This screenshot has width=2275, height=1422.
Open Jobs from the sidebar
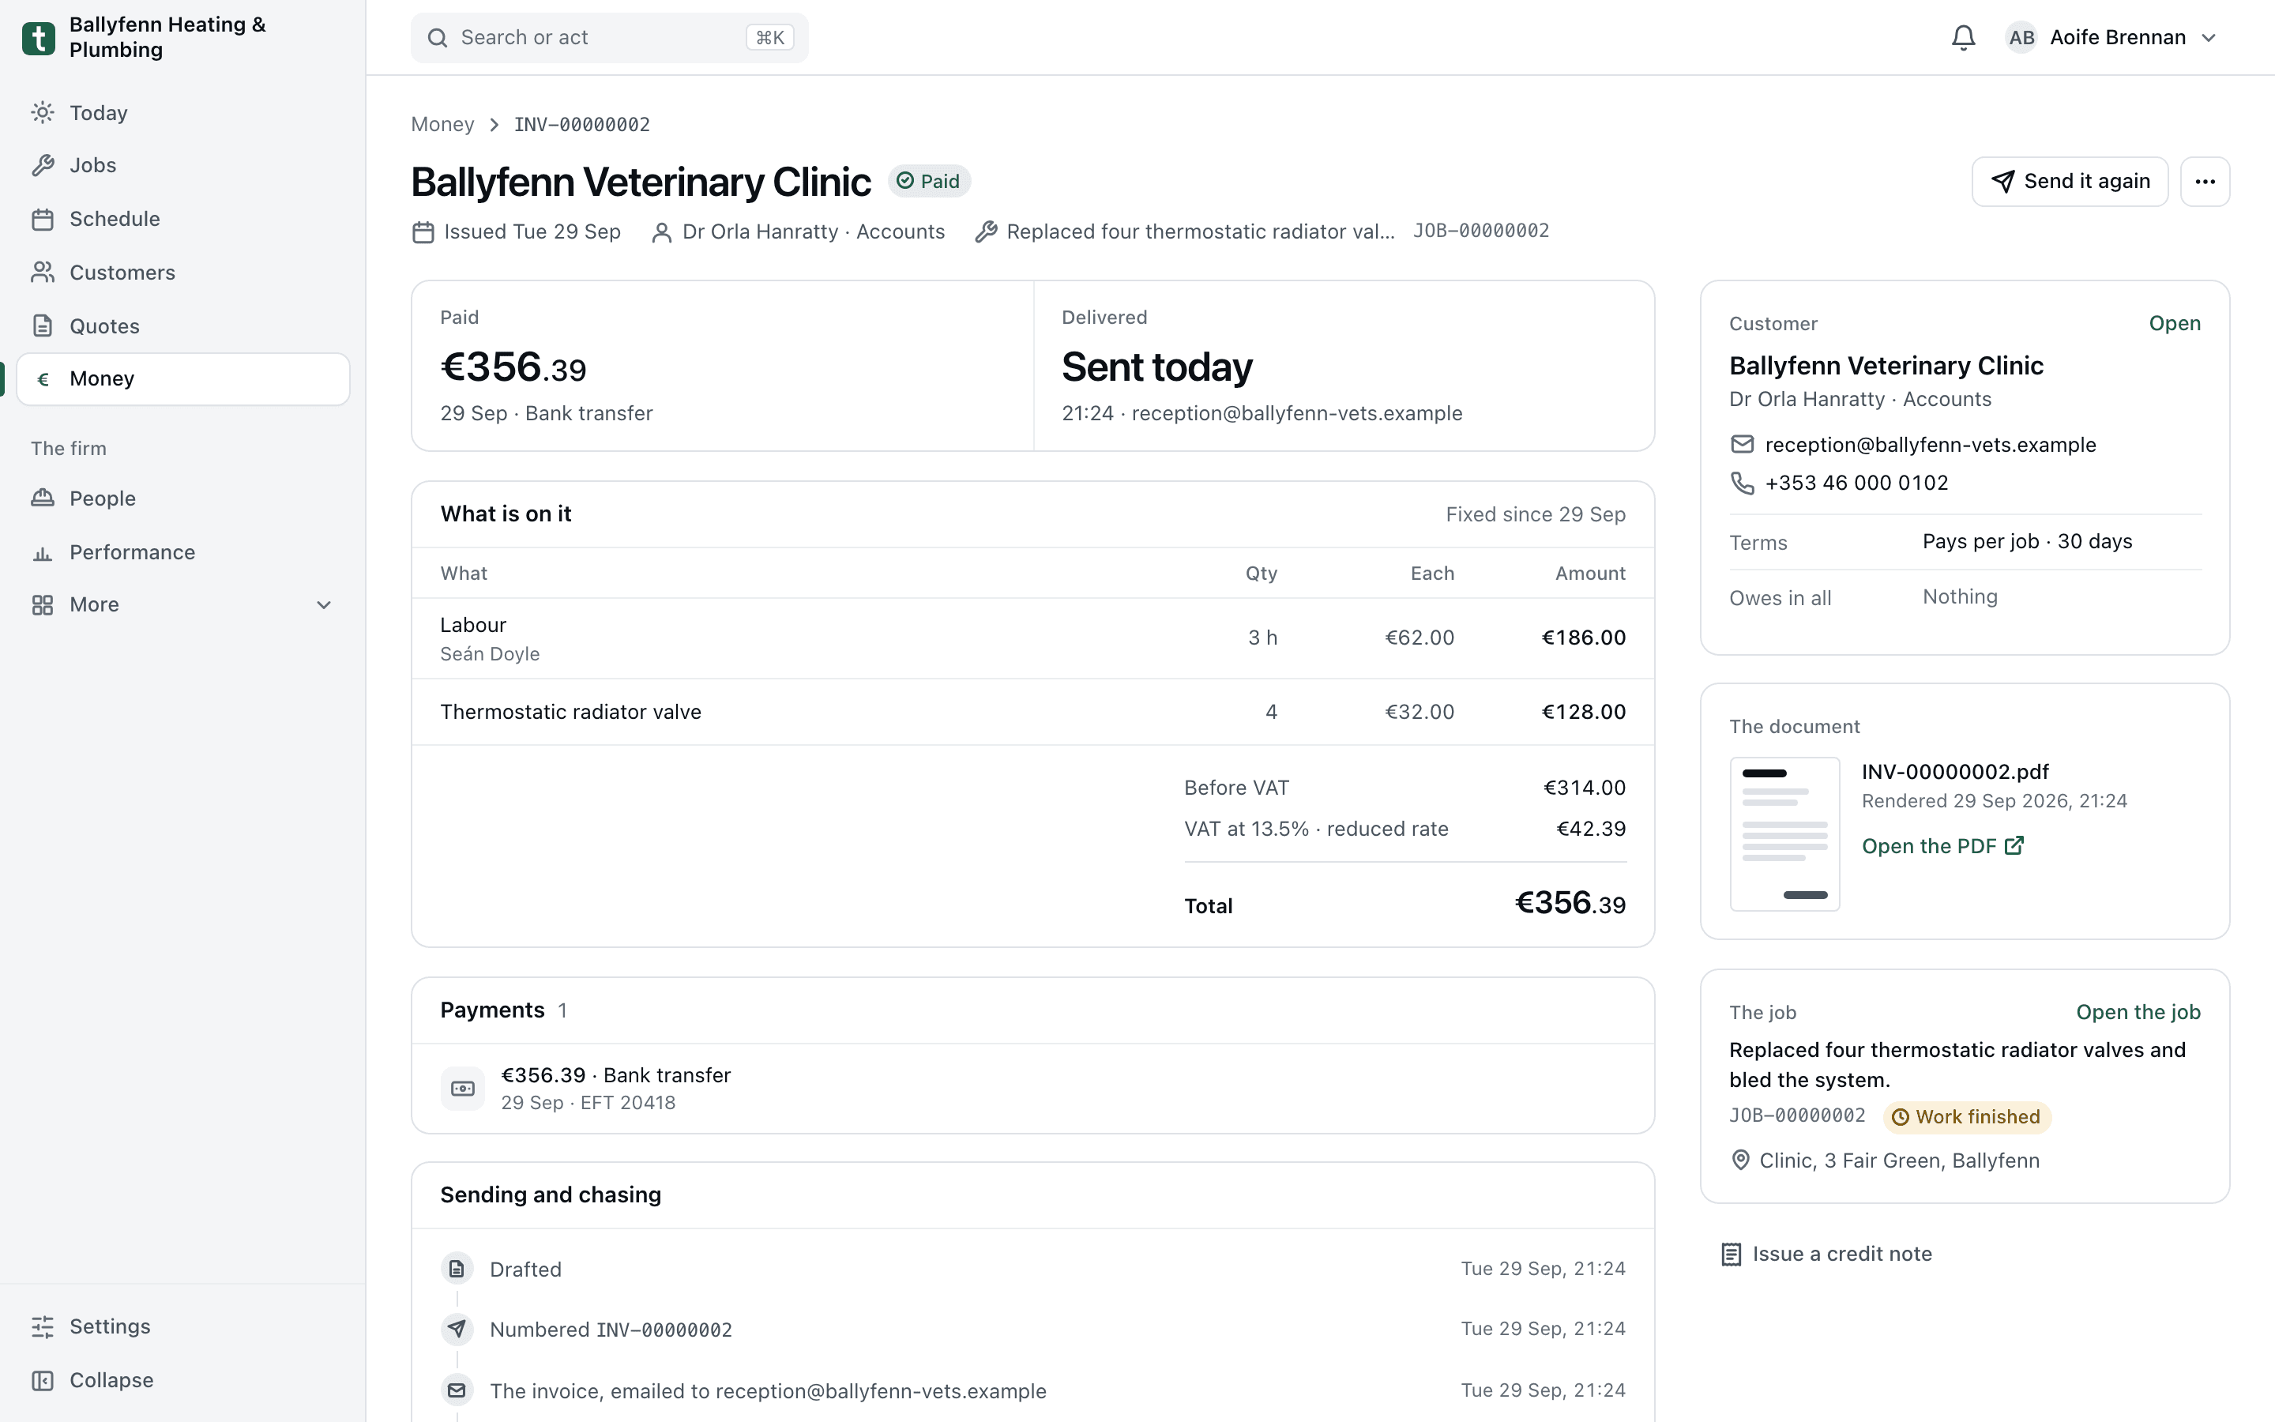[182, 166]
